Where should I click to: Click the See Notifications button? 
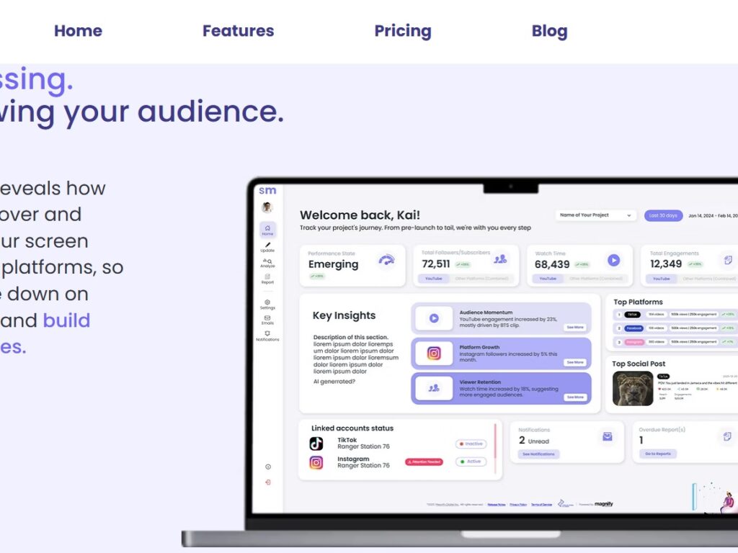[x=538, y=454]
